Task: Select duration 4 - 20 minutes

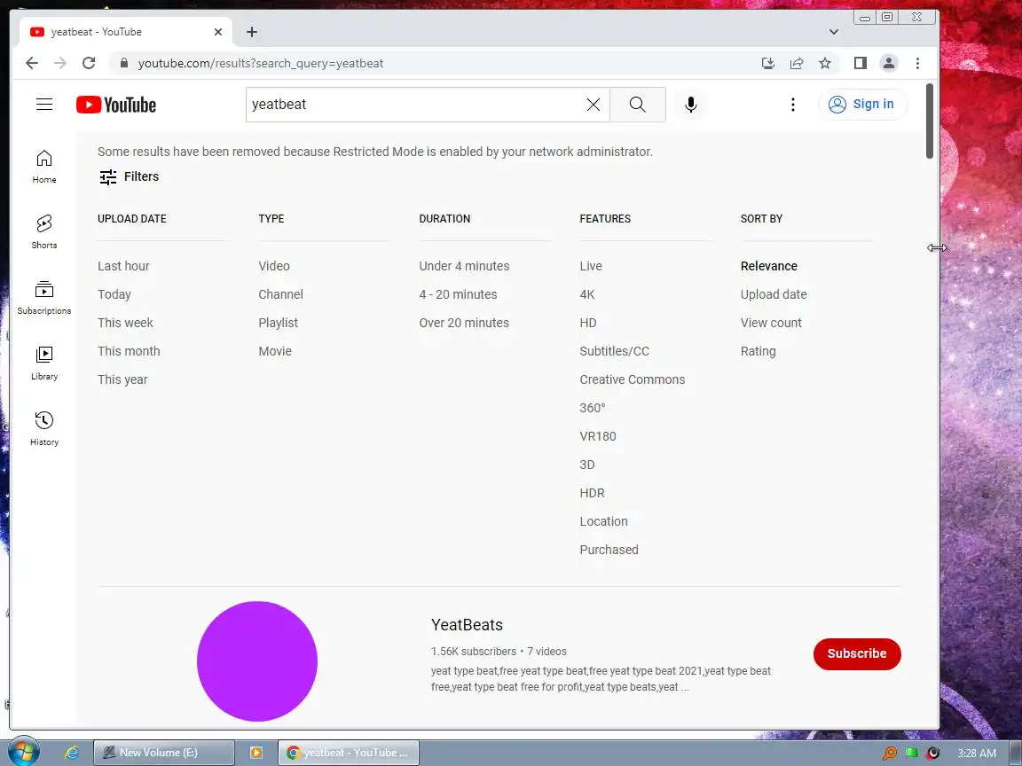Action: [458, 294]
